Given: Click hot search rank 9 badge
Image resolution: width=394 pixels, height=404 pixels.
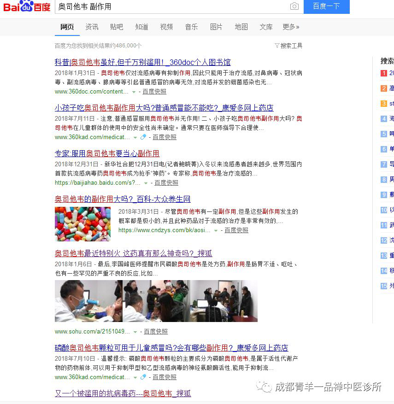Looking at the screenshot, I should [384, 195].
